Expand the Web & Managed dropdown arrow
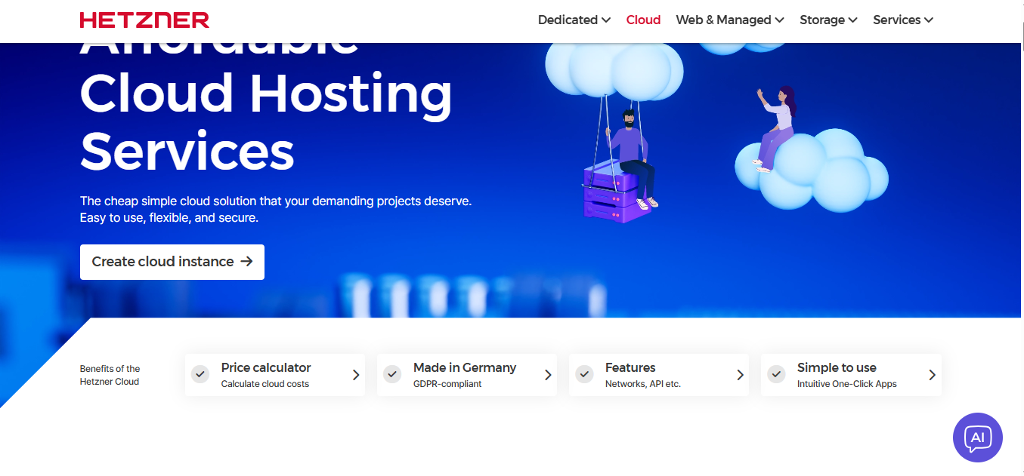Screen dimensions: 1024x476 coord(780,20)
